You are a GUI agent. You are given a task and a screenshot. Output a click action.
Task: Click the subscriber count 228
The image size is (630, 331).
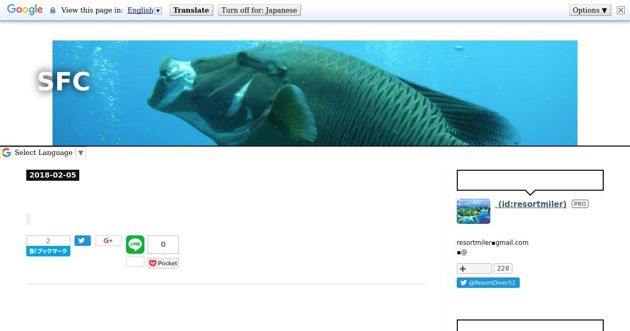pyautogui.click(x=503, y=268)
